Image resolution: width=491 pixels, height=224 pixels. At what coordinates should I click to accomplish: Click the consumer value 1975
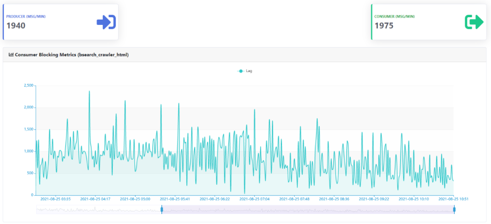(x=384, y=25)
